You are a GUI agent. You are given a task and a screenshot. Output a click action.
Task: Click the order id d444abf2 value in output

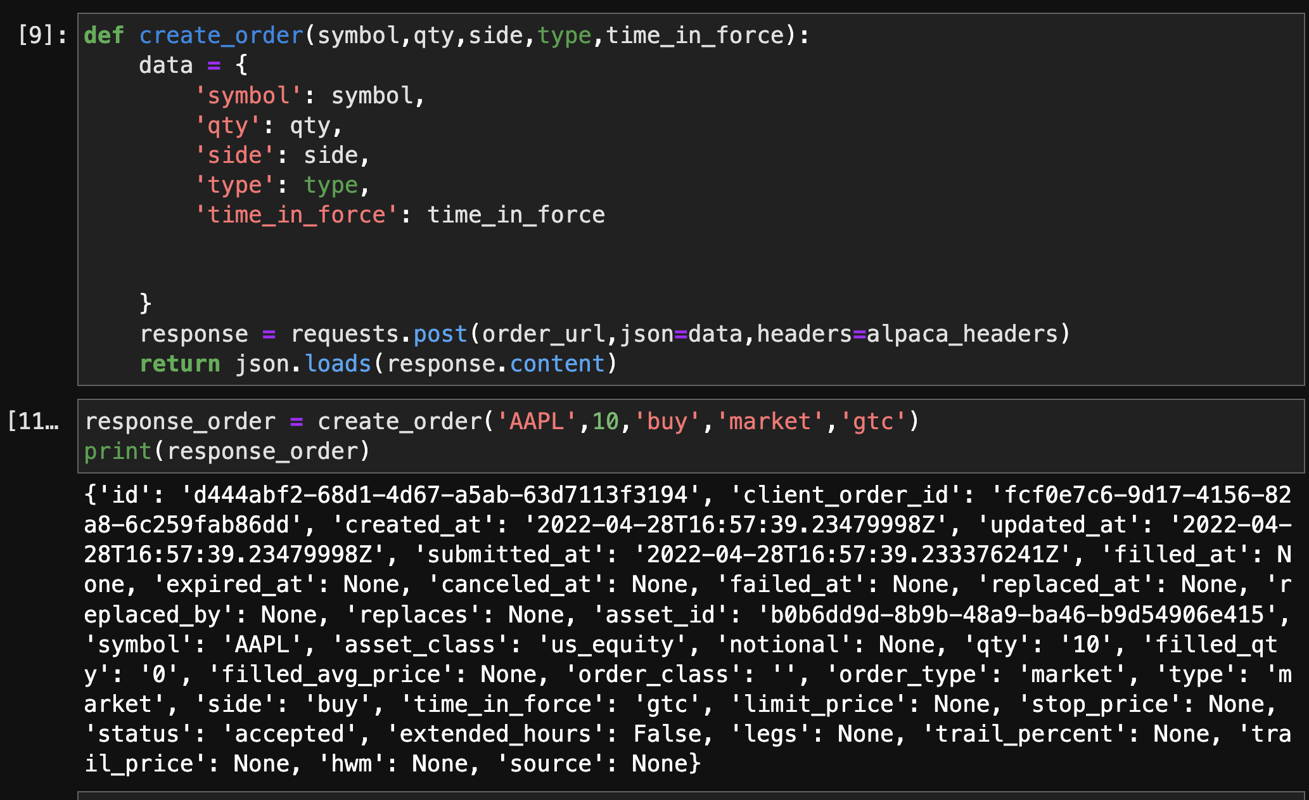441,494
